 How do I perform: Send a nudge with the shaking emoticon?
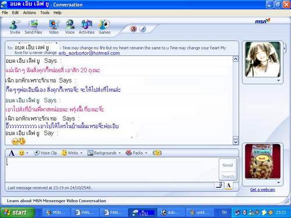pyautogui.click(x=157, y=153)
